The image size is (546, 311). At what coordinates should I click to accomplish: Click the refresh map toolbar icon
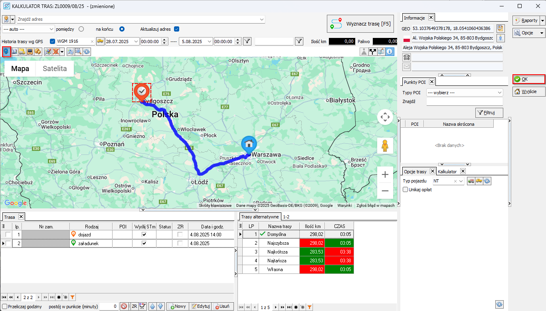tap(86, 52)
